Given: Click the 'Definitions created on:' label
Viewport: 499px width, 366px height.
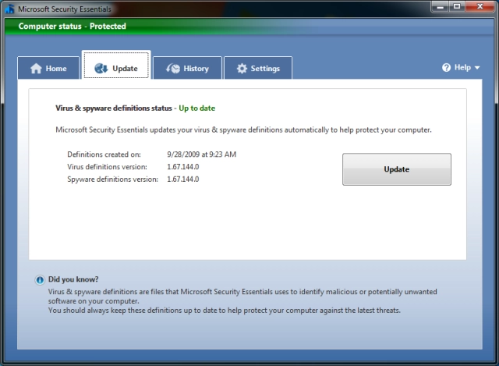Looking at the screenshot, I should coord(104,155).
